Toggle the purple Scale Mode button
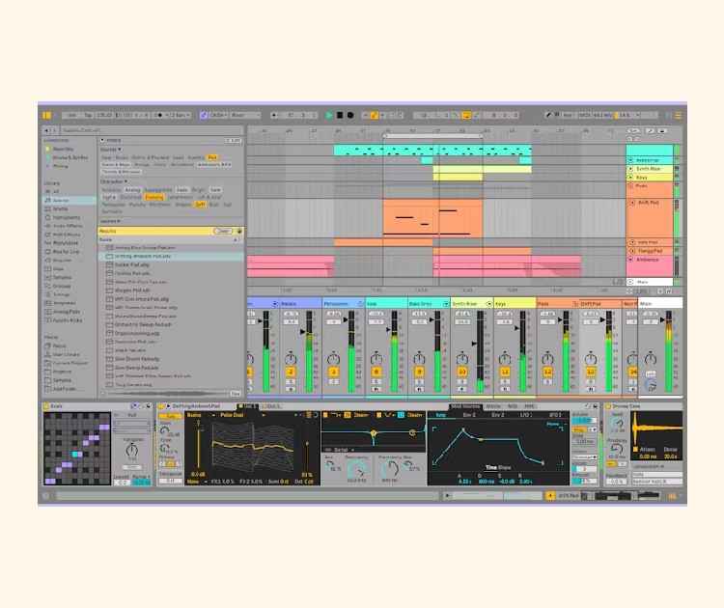Screen dimensions: 724x608 pos(203,115)
